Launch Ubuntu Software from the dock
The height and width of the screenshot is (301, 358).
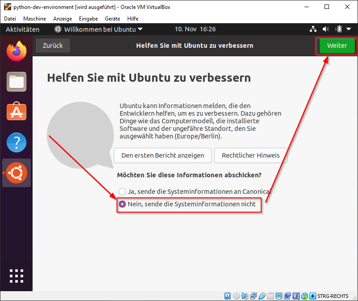click(16, 112)
